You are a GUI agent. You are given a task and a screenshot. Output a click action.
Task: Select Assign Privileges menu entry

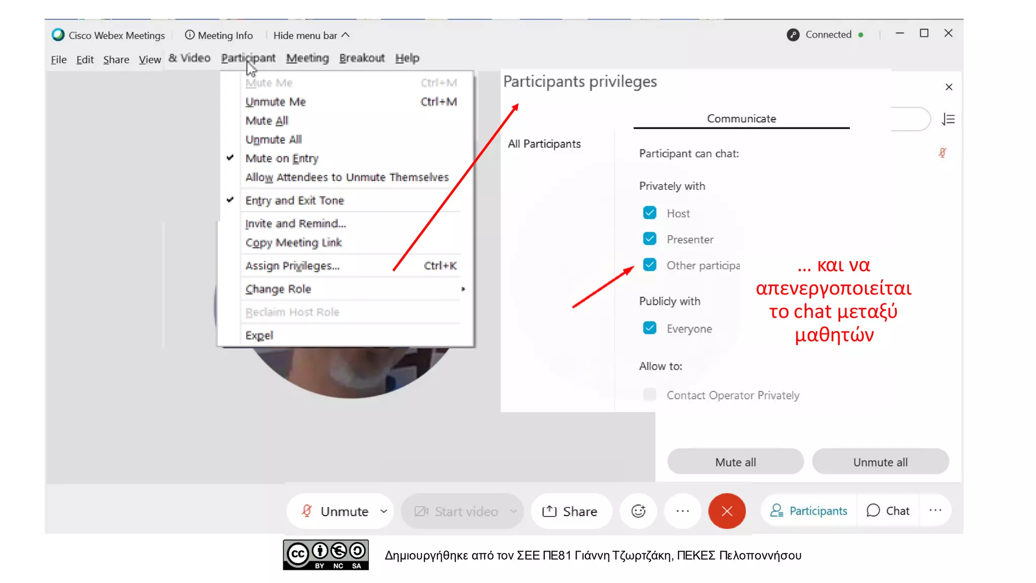click(292, 266)
